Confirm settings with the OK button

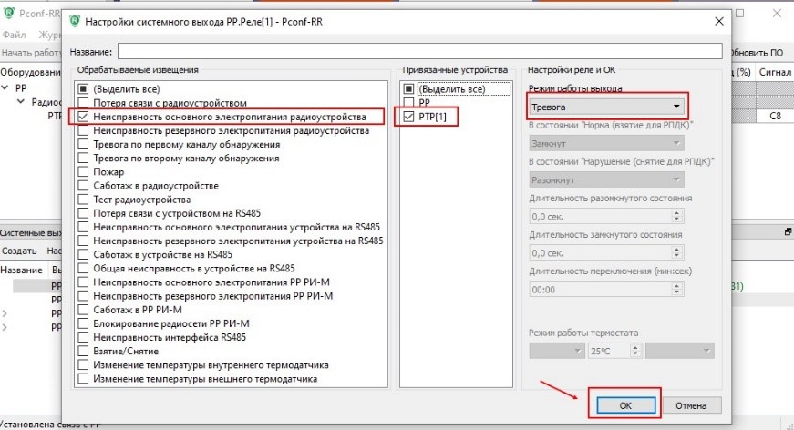(x=624, y=404)
